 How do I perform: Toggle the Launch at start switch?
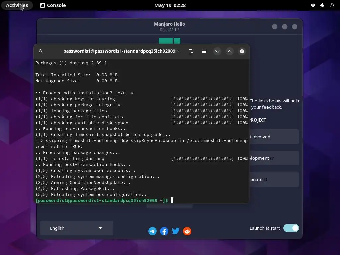click(291, 228)
